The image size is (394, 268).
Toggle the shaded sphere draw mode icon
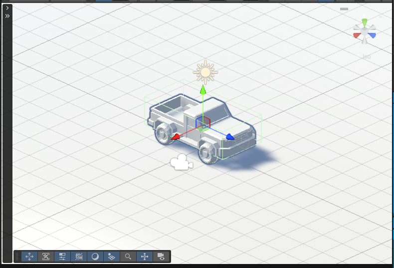point(95,257)
